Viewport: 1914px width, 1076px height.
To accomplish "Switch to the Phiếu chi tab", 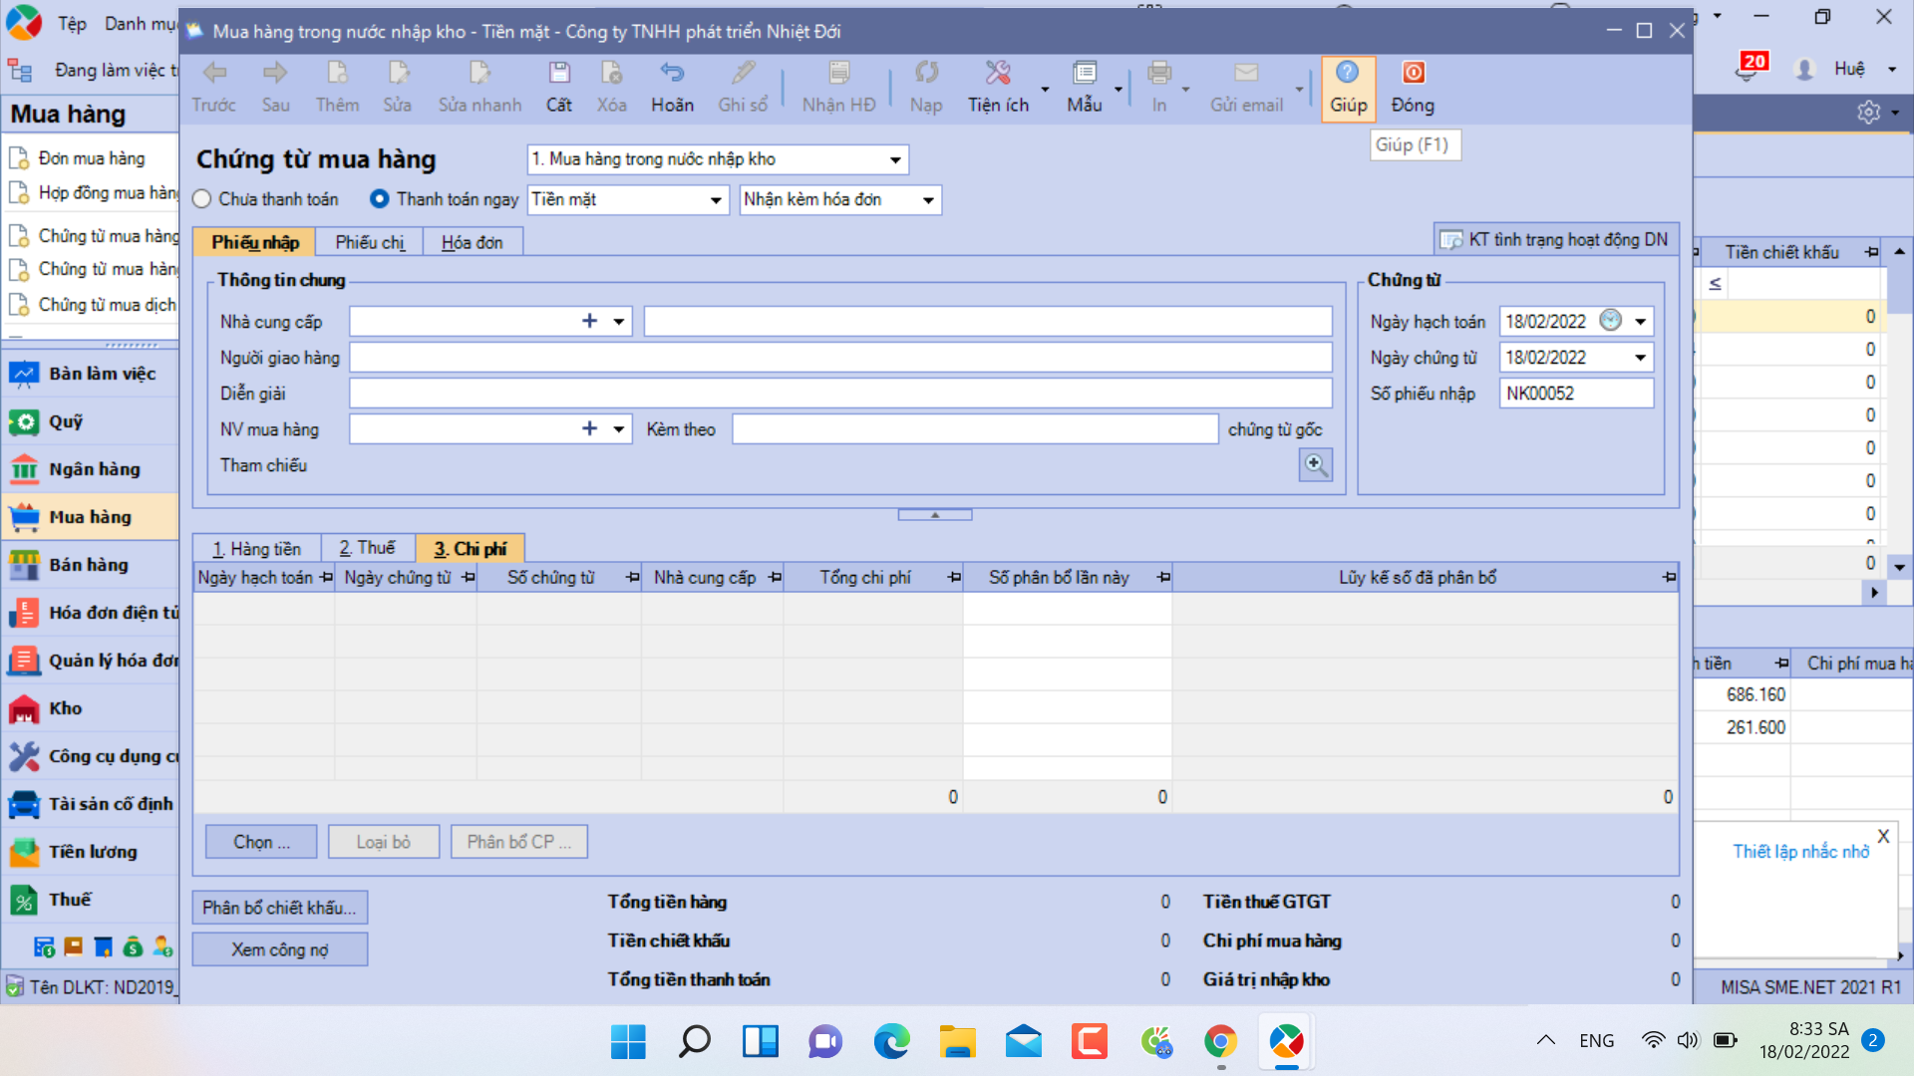I will click(369, 242).
